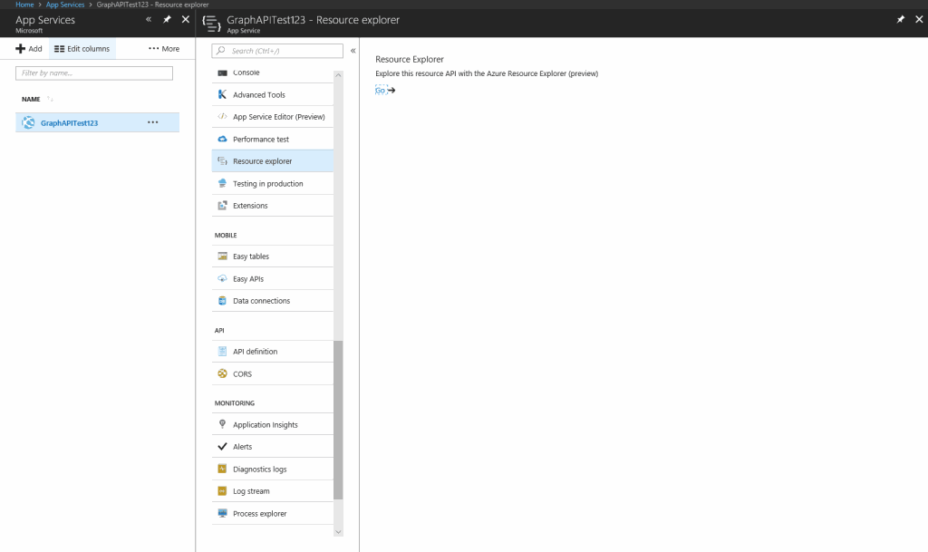Click the Extensions icon
This screenshot has height=552, width=928.
[223, 205]
